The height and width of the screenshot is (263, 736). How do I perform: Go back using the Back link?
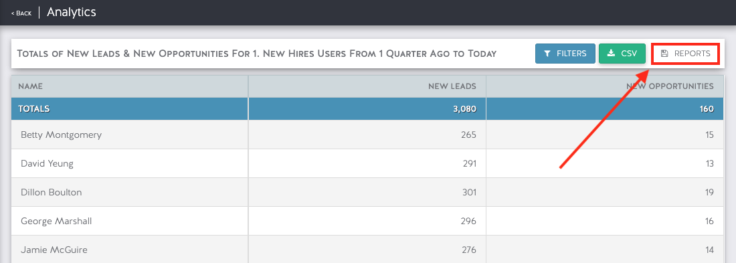coord(21,13)
